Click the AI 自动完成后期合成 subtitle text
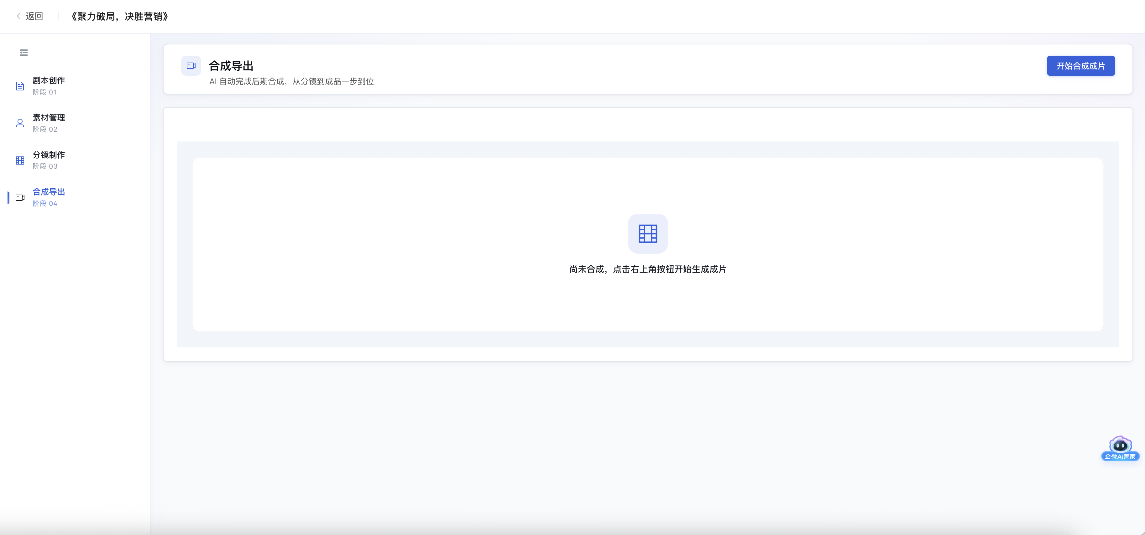The height and width of the screenshot is (535, 1145). [x=292, y=82]
